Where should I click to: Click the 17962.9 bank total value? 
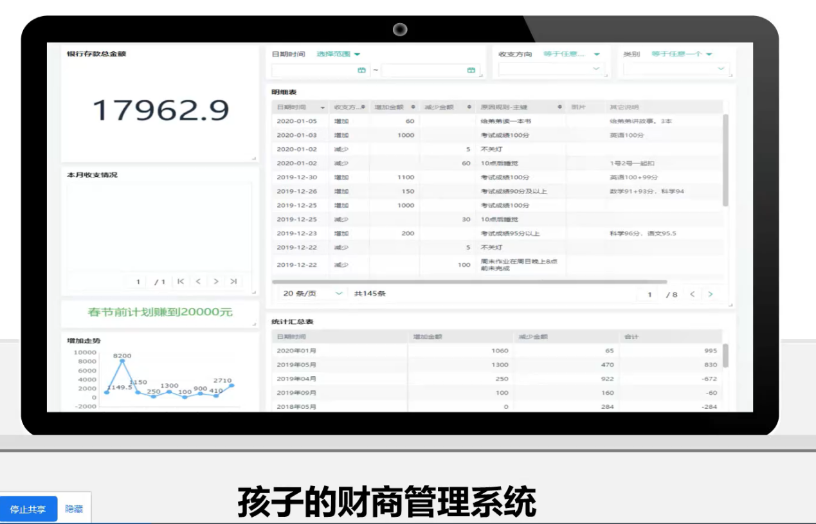point(161,111)
